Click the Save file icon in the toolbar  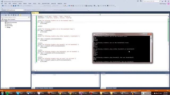point(14,6)
